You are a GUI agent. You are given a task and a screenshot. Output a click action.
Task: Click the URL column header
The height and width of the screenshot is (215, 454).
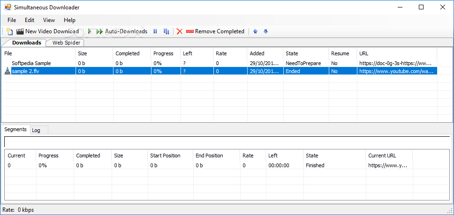(397, 53)
